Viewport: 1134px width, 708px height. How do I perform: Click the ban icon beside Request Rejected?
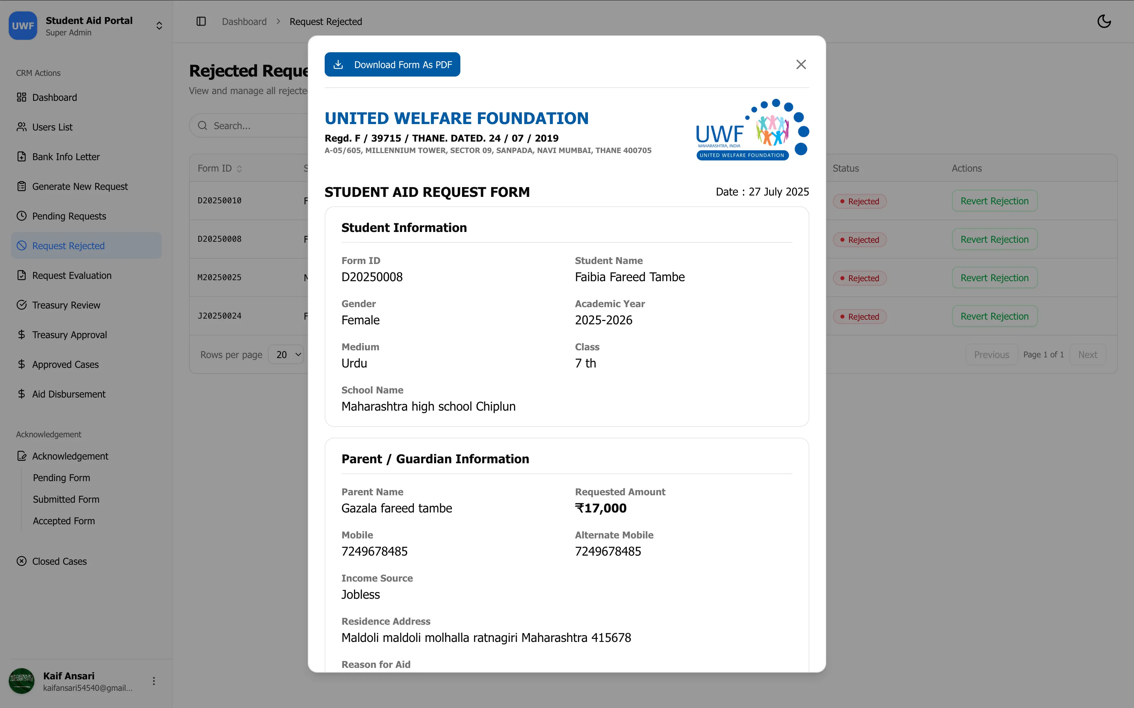click(x=22, y=246)
